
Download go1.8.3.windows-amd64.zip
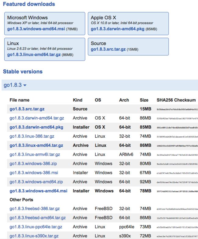(x=36, y=182)
